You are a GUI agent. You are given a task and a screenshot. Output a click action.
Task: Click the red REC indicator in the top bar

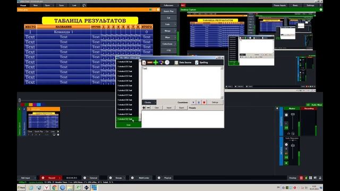click(183, 5)
